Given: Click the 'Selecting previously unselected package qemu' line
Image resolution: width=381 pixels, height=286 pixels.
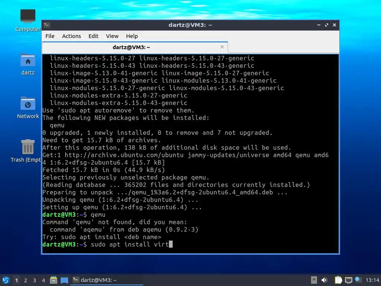Looking at the screenshot, I should click(126, 178).
